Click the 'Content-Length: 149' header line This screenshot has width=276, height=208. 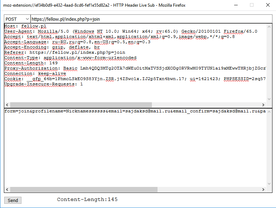(31, 63)
